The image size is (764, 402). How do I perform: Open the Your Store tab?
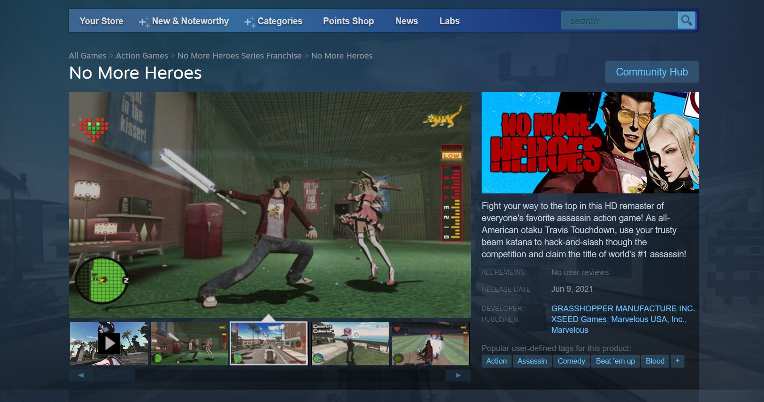[x=101, y=21]
